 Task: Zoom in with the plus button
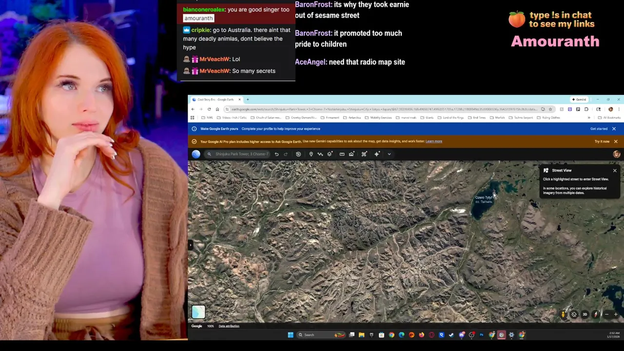coord(616,314)
